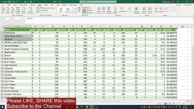Select the Geography data type
The width and height of the screenshot is (194, 109).
pos(68,10)
